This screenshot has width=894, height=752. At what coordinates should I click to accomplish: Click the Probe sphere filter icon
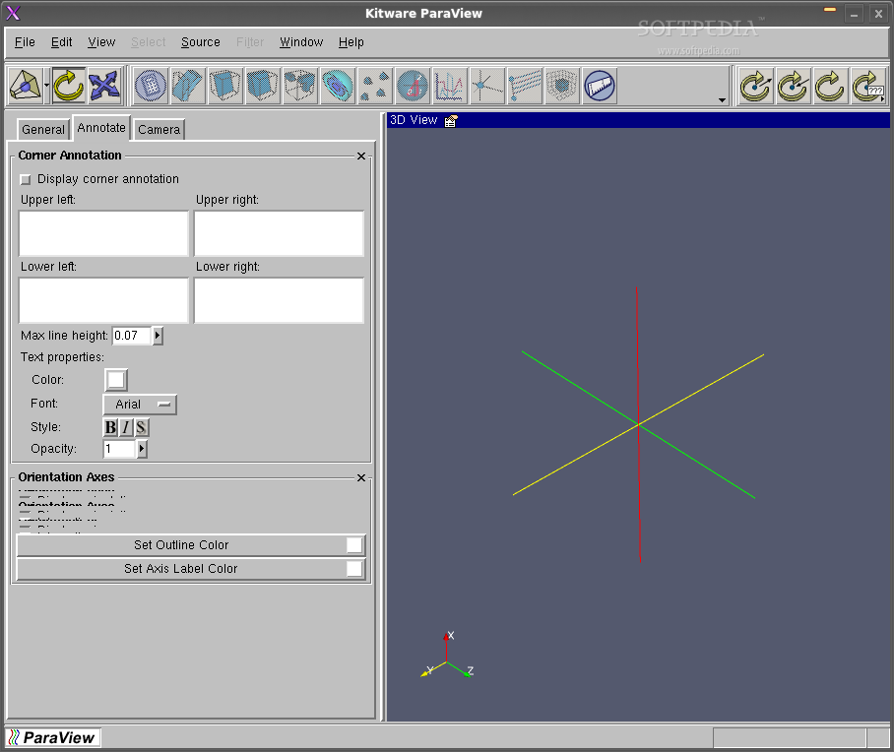(x=413, y=86)
